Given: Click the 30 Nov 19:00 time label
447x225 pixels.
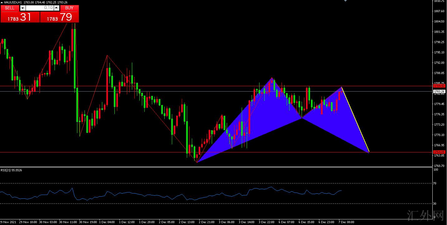Looking at the screenshot, I should point(89,222).
